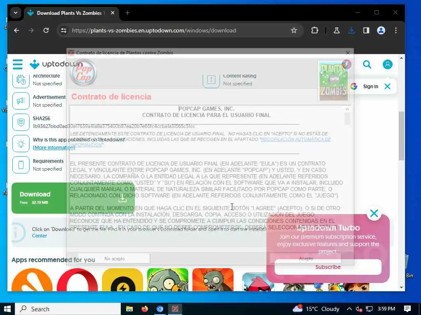The height and width of the screenshot is (315, 421).
Task: Reload the current page
Action: tap(46, 30)
